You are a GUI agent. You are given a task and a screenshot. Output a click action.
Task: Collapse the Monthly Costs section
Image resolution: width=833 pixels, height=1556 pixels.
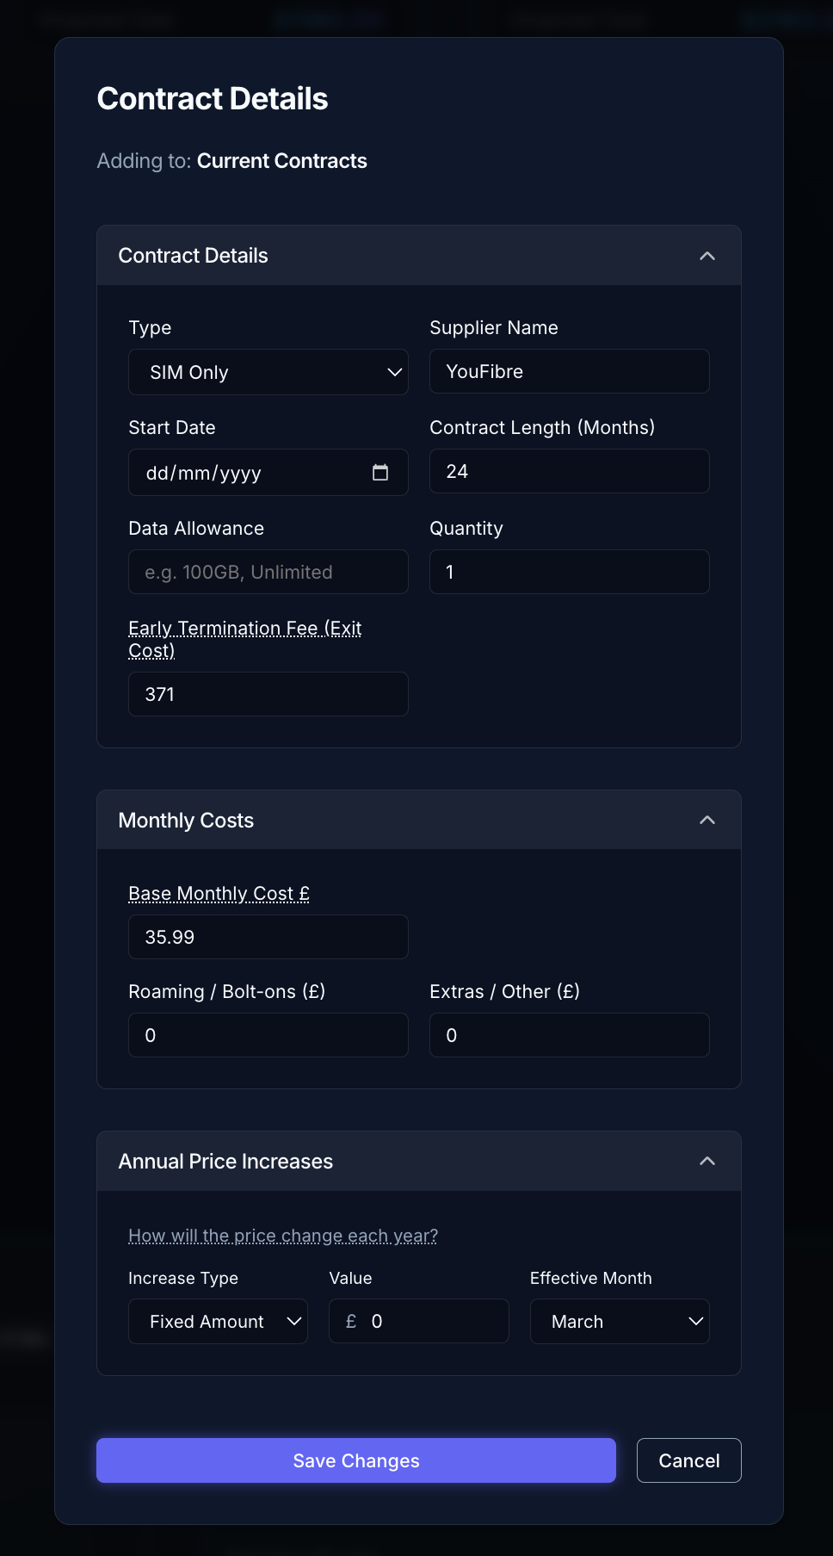[x=707, y=820]
